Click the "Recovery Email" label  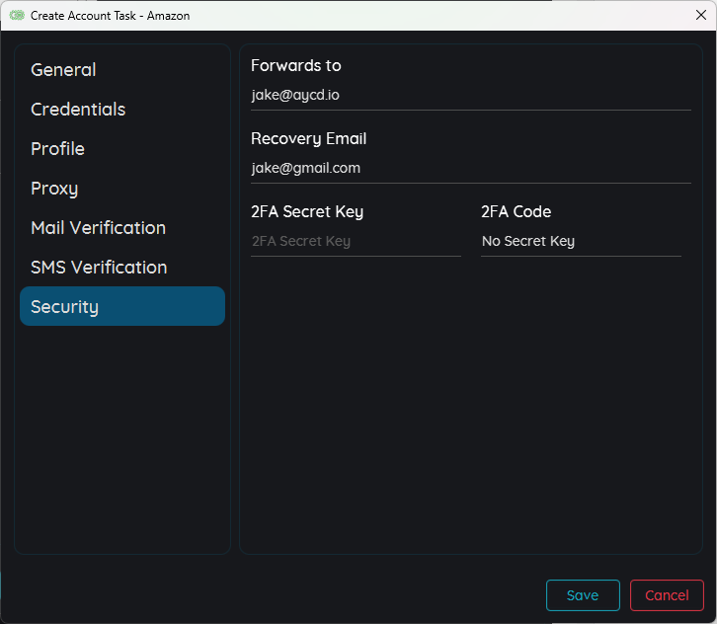308,138
